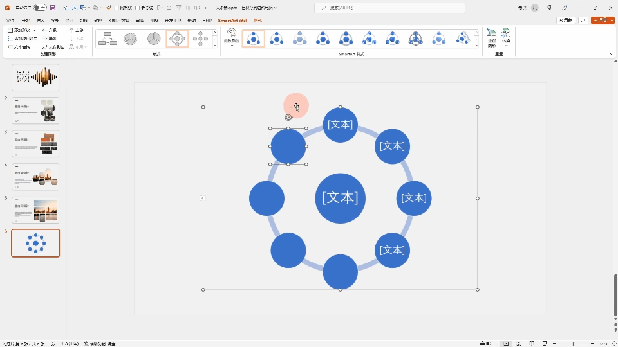Switch to the Help tab
This screenshot has width=618, height=347.
(192, 21)
